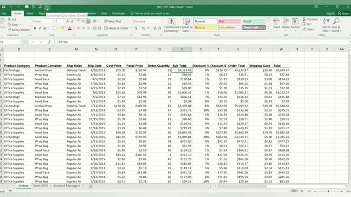This screenshot has height=197, width=351.
Task: Run Spelling check from Quick Access Toolbar
Action: pyautogui.click(x=40, y=7)
